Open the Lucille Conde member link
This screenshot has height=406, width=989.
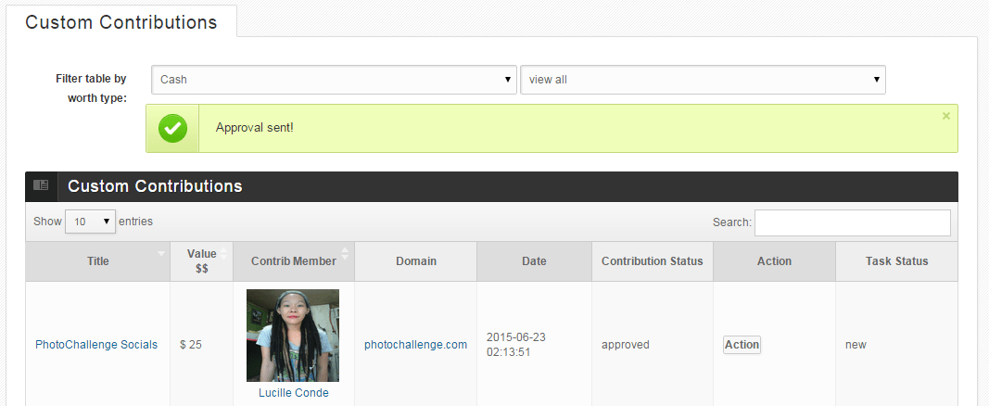click(293, 393)
